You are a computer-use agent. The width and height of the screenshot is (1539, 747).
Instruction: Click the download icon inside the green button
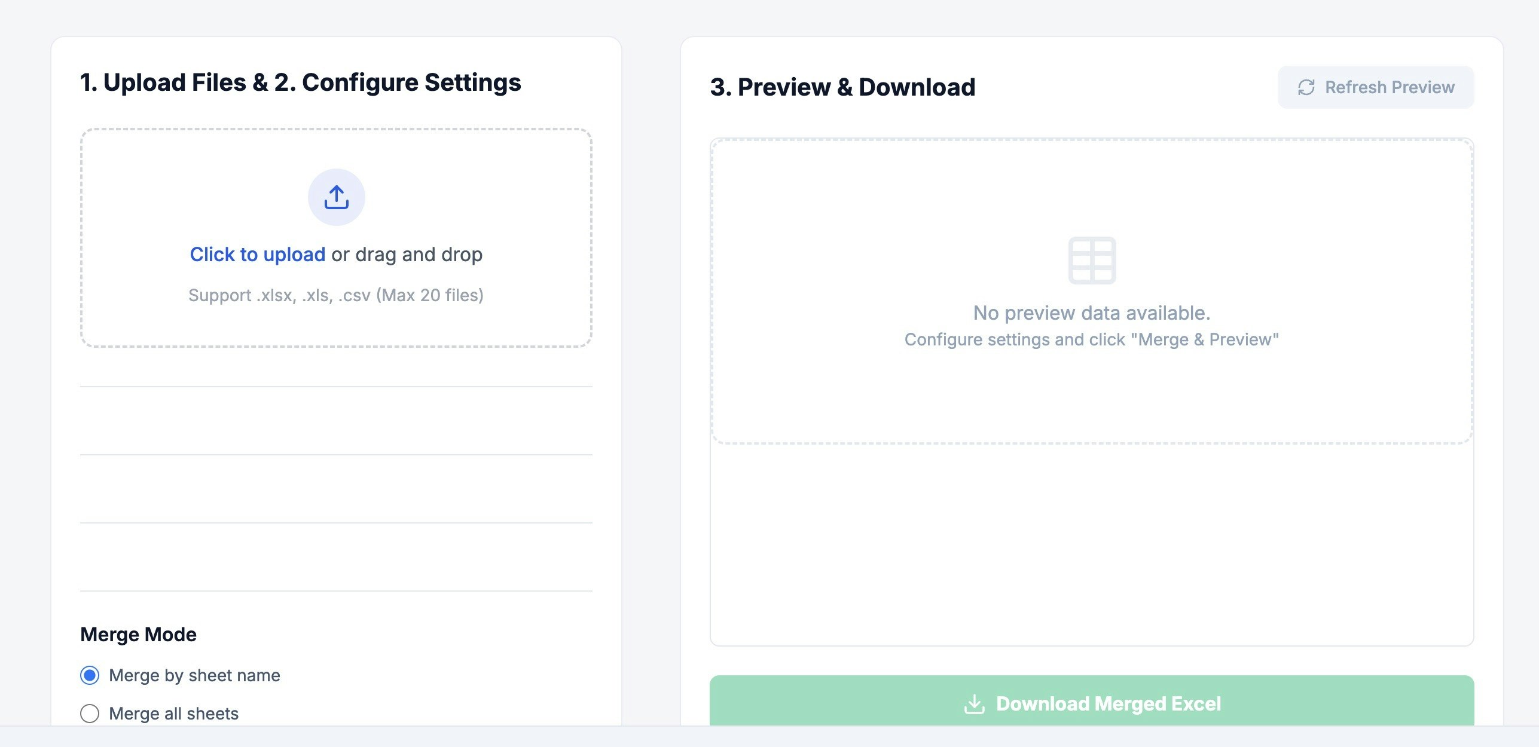point(975,703)
